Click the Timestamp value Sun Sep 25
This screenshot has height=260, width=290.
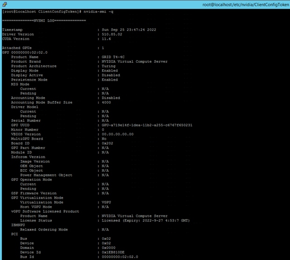[129, 30]
